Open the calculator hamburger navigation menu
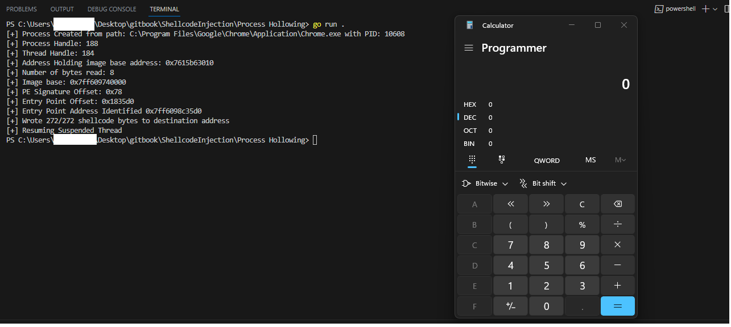The height and width of the screenshot is (327, 731). (469, 48)
